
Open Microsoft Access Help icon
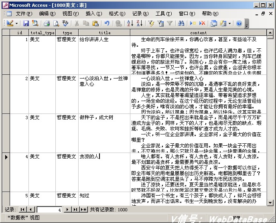click(x=239, y=23)
